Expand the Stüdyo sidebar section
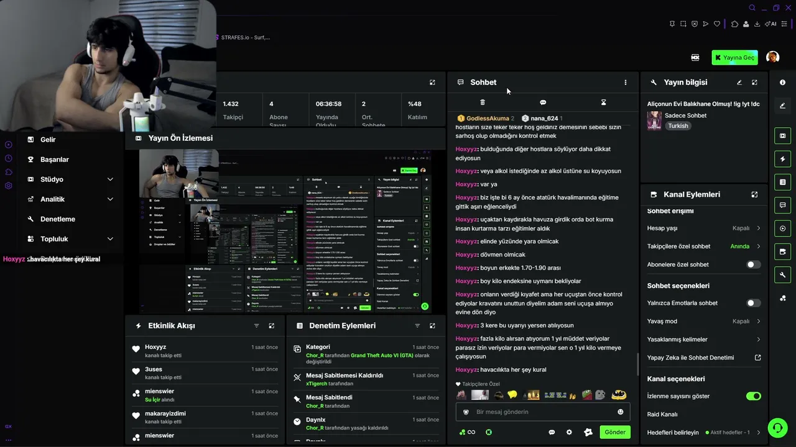 point(110,179)
